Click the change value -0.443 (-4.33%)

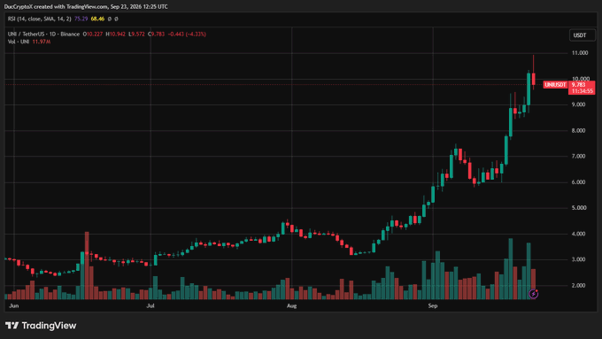(x=187, y=35)
